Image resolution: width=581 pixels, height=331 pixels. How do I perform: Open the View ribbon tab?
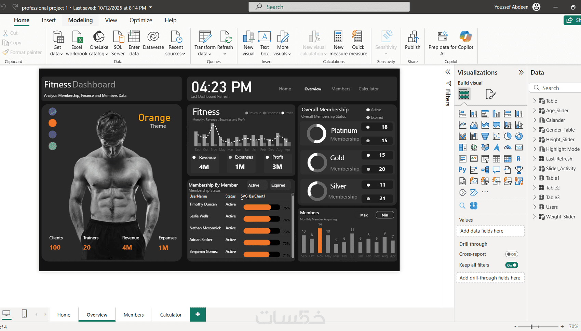pyautogui.click(x=111, y=20)
